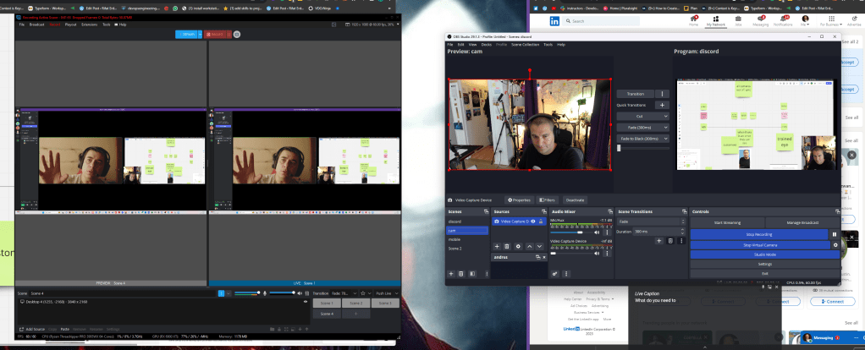
Task: Open Filters for the selected OBS source
Action: point(548,200)
